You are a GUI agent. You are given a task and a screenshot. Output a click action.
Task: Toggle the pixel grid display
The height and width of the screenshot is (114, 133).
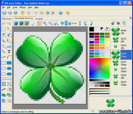[x=39, y=23]
